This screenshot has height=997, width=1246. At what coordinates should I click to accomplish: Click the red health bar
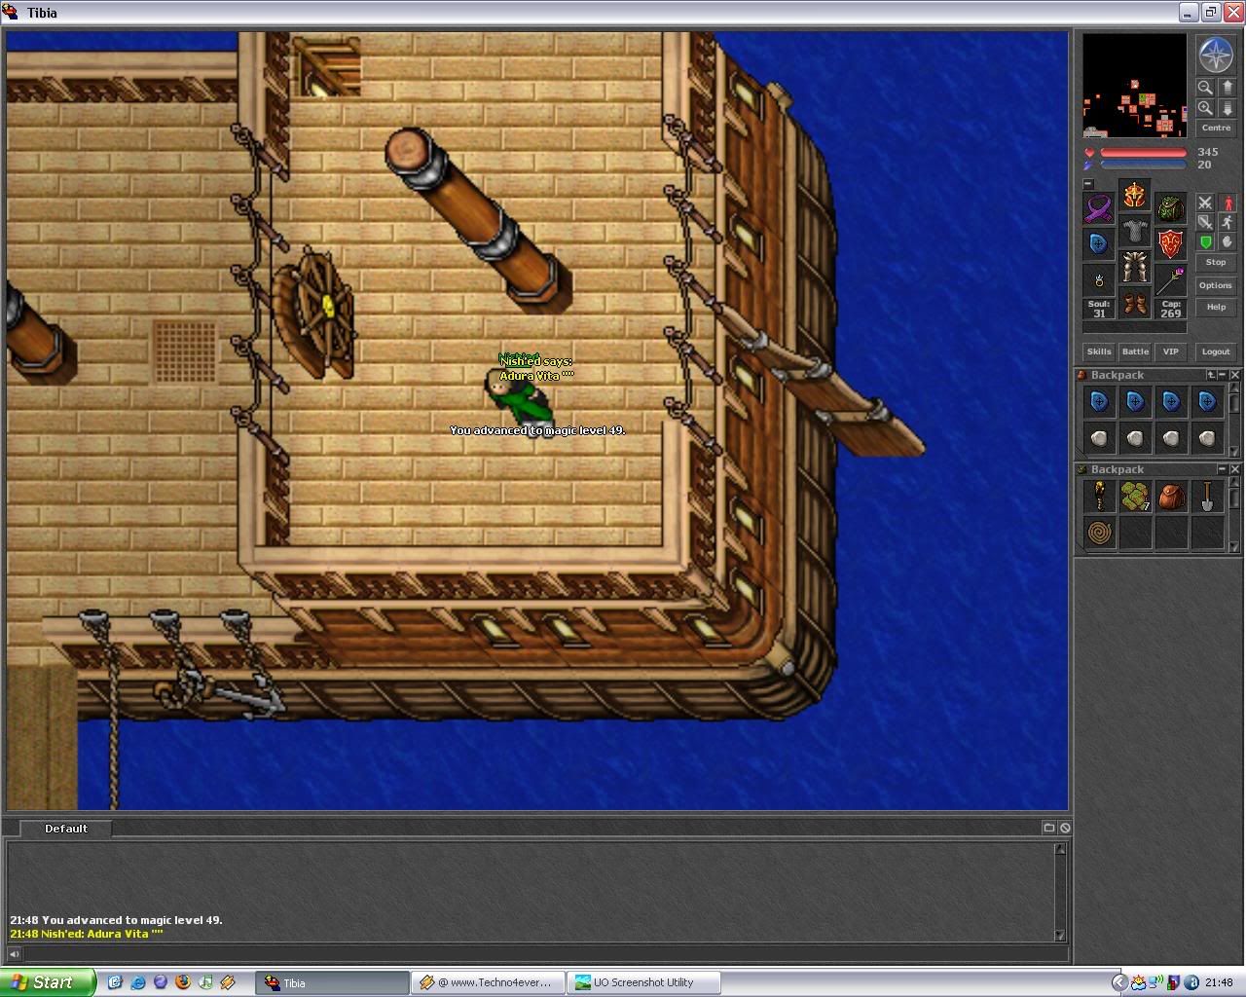(x=1143, y=153)
